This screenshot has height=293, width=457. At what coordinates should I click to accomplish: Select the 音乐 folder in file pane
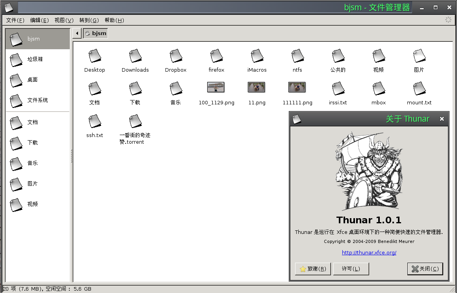[176, 88]
